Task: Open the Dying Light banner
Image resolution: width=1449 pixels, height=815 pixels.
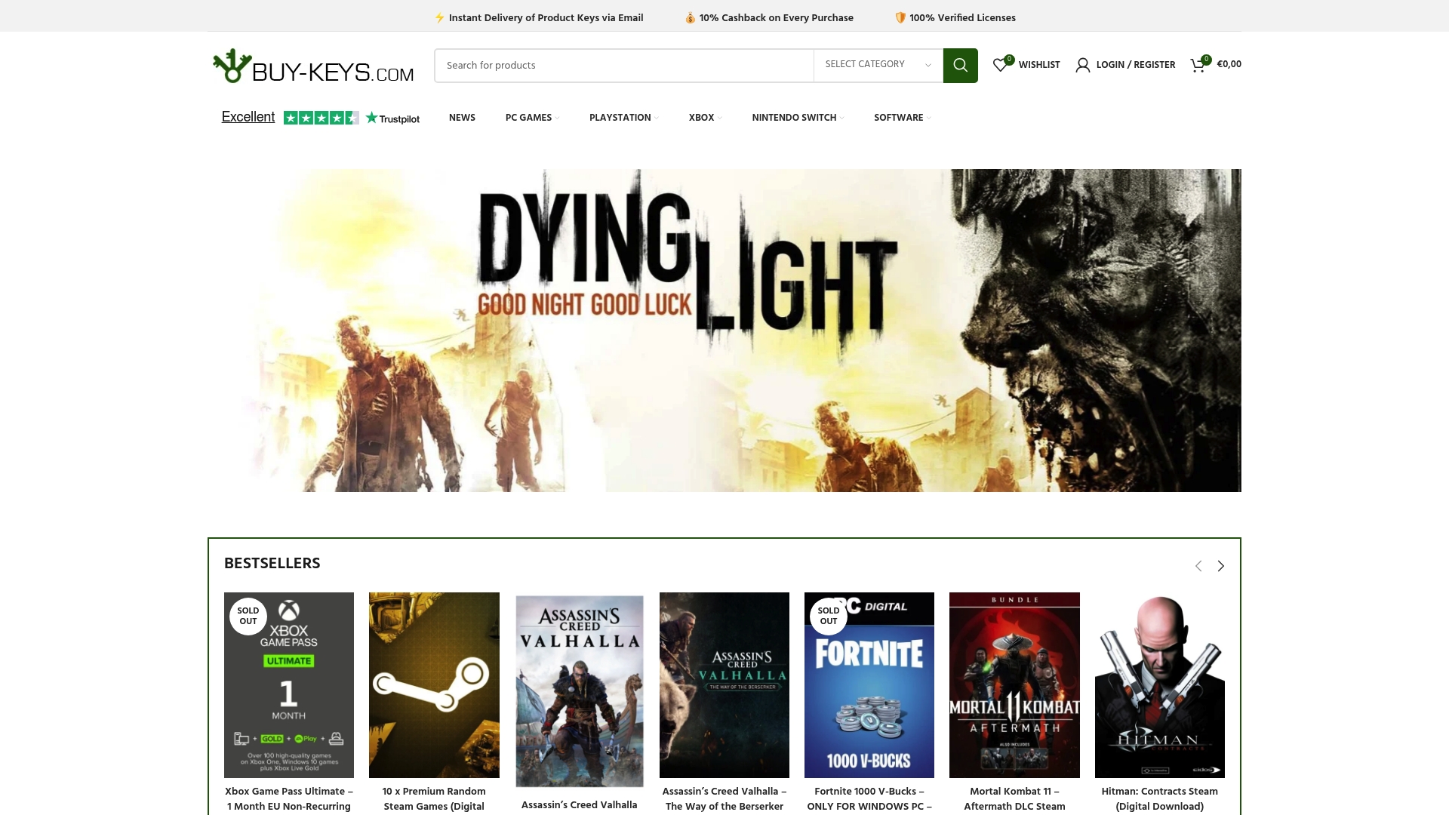Action: 724,331
